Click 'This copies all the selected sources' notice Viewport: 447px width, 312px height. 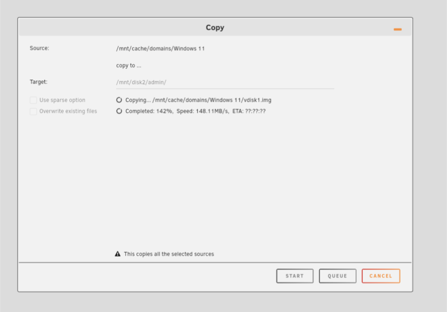pos(169,254)
